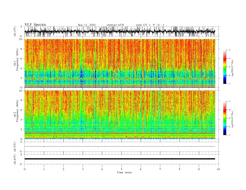
Task: Click the time axis tick label "8"
Action: (x=180, y=169)
